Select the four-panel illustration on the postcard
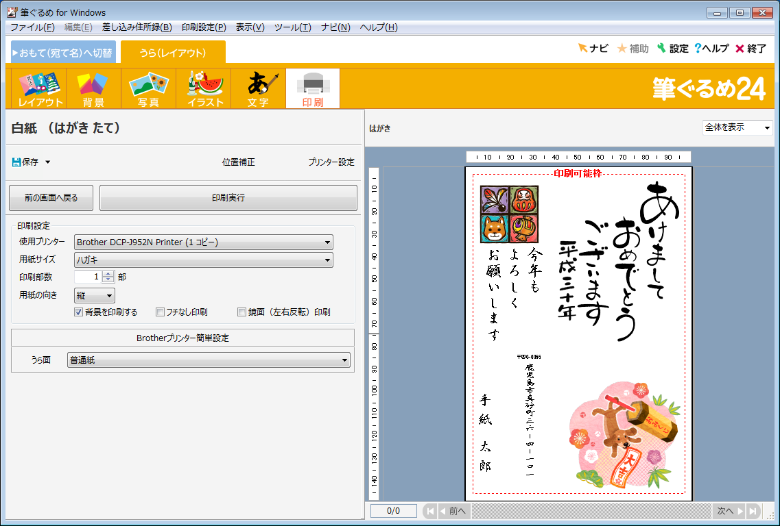This screenshot has width=780, height=526. point(510,214)
